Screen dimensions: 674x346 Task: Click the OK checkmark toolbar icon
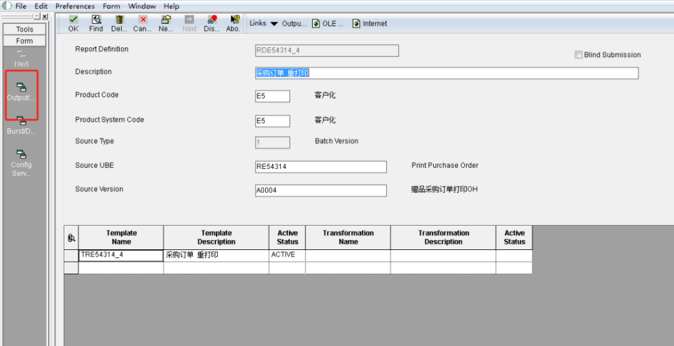74,20
